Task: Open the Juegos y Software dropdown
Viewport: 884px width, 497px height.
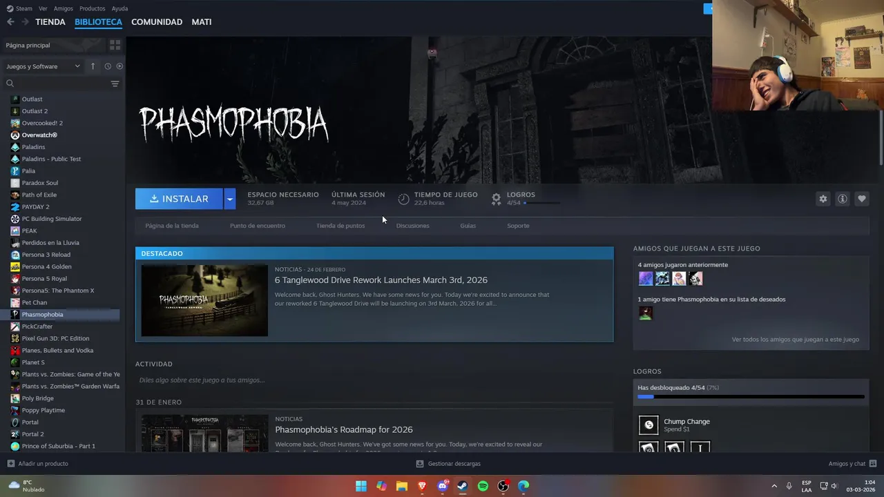Action: [x=43, y=66]
